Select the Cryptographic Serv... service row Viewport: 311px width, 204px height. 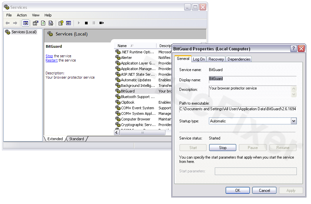pyautogui.click(x=143, y=125)
